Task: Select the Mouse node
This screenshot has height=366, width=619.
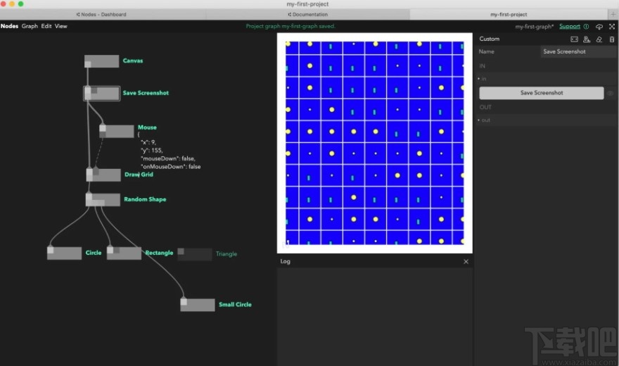Action: click(x=117, y=131)
